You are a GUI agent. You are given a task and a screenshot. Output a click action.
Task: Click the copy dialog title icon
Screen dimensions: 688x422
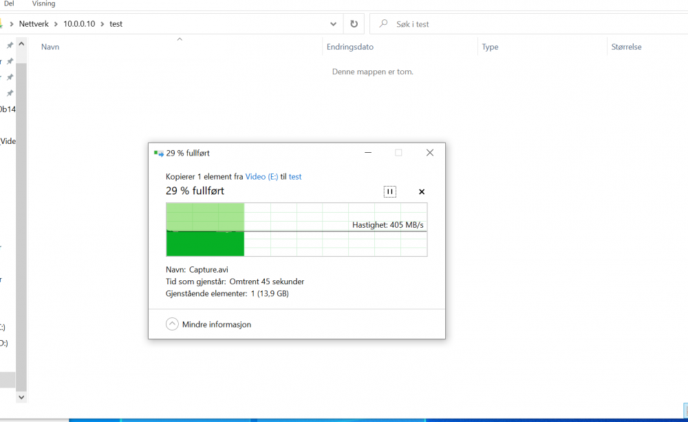pyautogui.click(x=159, y=154)
